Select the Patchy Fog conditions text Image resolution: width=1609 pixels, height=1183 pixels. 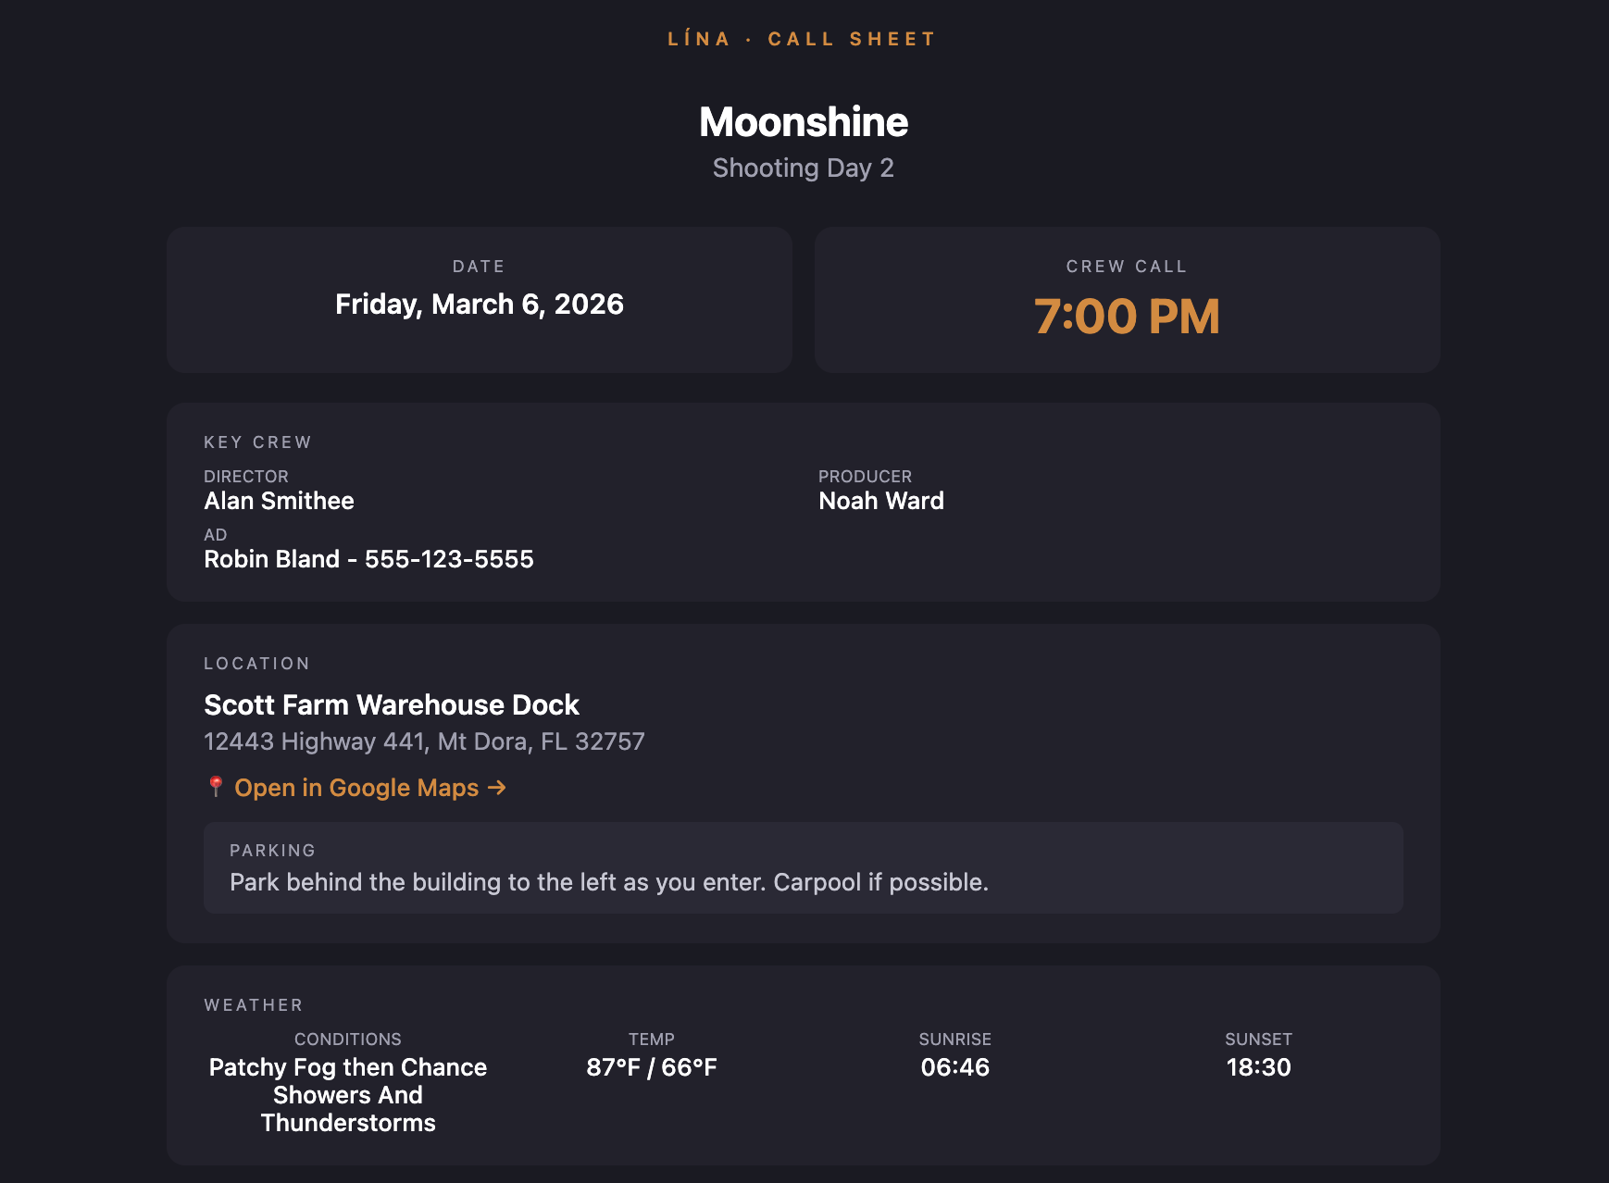(347, 1095)
